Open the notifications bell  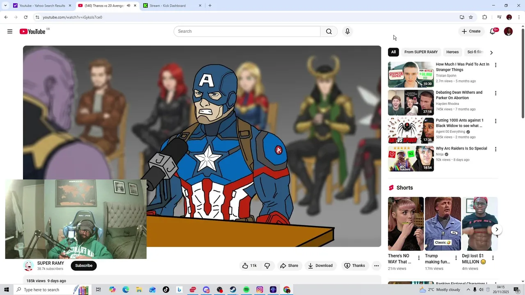click(493, 32)
